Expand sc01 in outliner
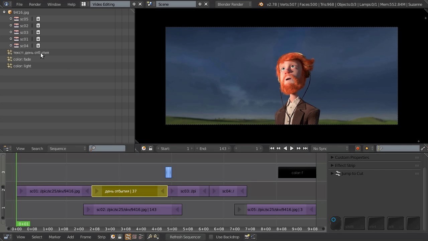This screenshot has height=241, width=428. click(x=11, y=39)
